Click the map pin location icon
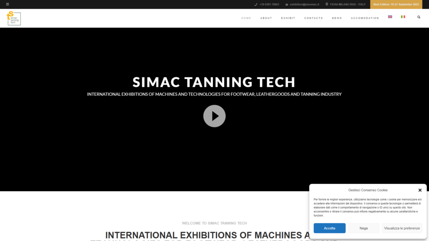 click(327, 4)
